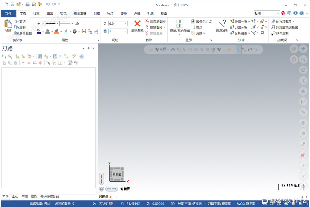Click the 剪切 cut button
This screenshot has height=207, width=310.
click(20, 22)
